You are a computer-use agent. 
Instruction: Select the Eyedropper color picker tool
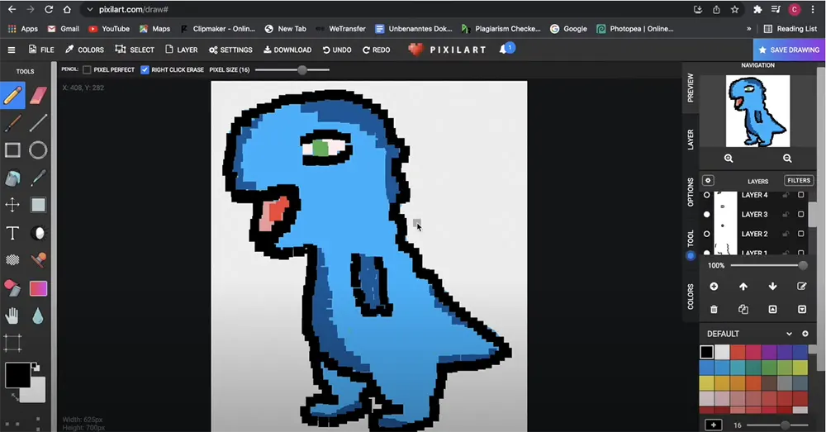point(39,178)
